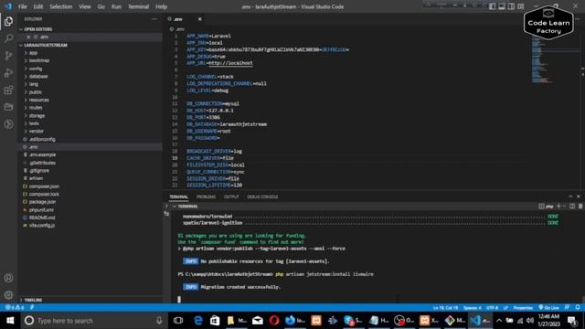
Task: Open the File menu
Action: click(22, 6)
